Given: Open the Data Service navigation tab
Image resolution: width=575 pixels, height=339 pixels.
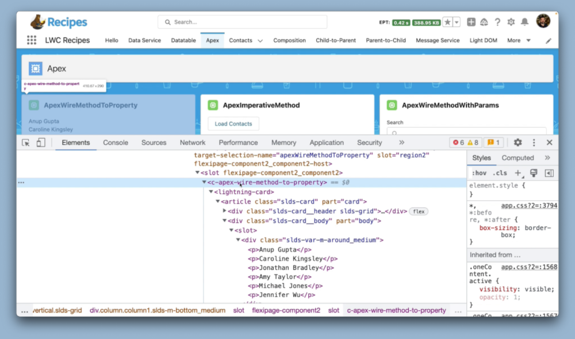Looking at the screenshot, I should pyautogui.click(x=144, y=40).
